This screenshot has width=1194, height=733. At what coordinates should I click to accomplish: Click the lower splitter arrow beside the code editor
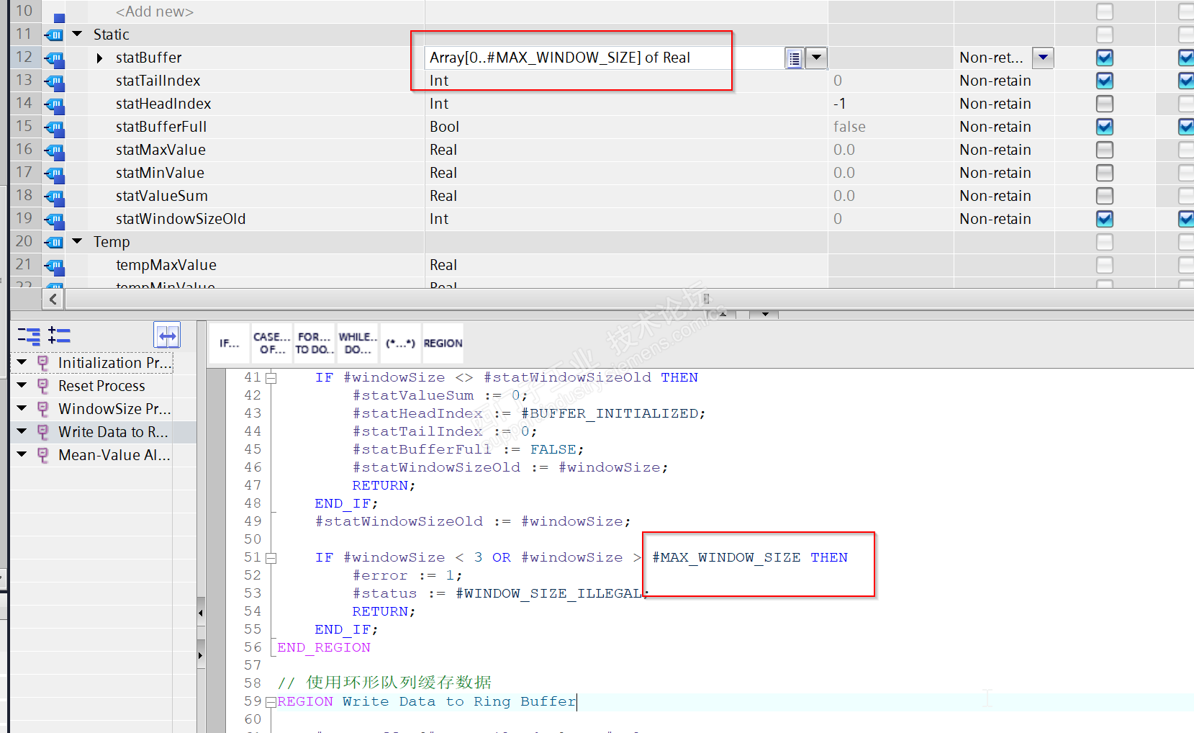pyautogui.click(x=201, y=655)
